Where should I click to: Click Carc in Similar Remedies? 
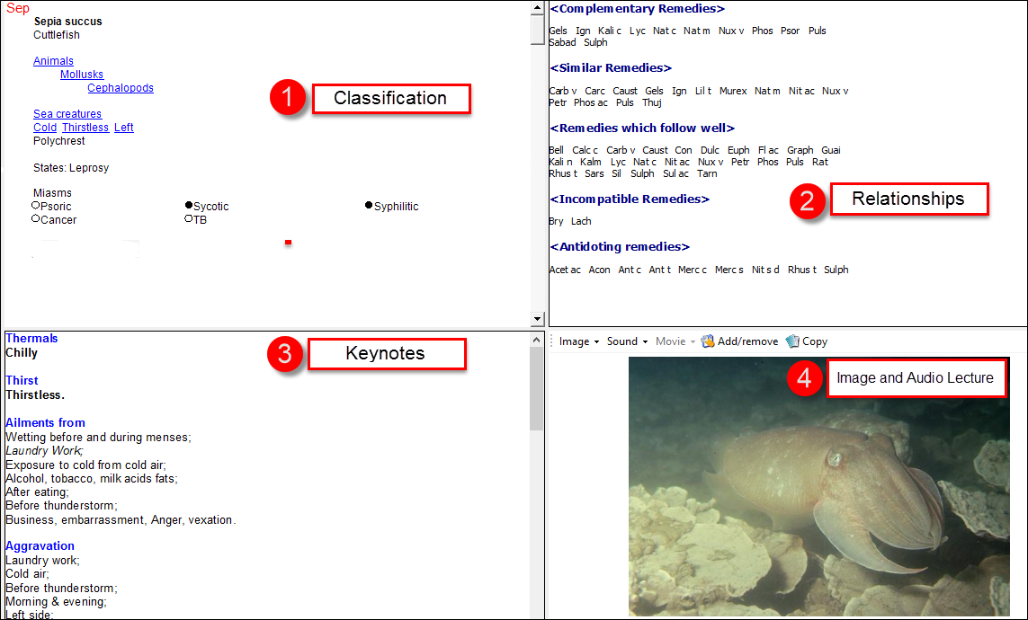(594, 91)
